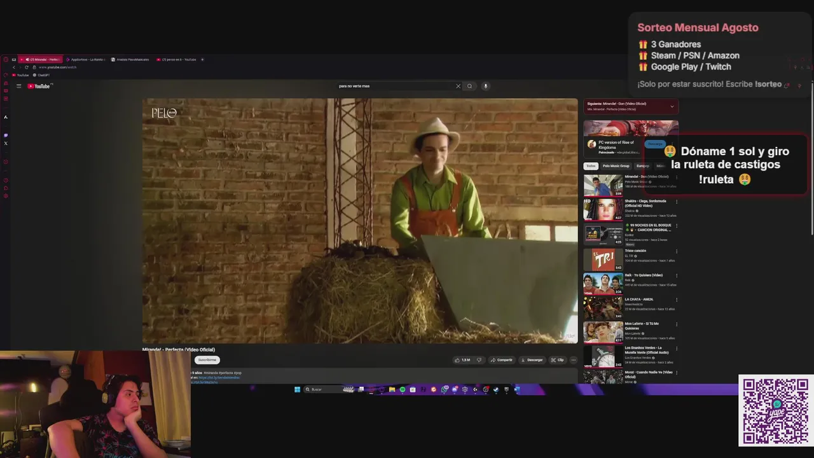Click the browser address bar URL
The image size is (814, 458).
pyautogui.click(x=57, y=67)
